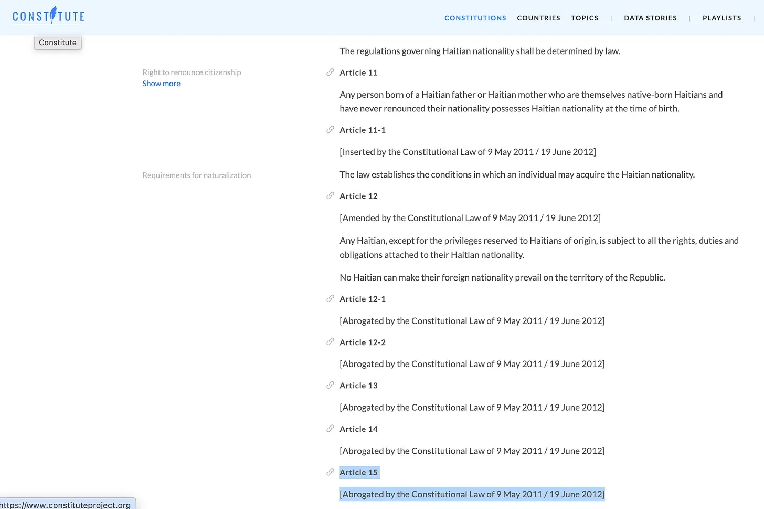764x509 pixels.
Task: Click the Constitute logo
Action: pyautogui.click(x=48, y=16)
